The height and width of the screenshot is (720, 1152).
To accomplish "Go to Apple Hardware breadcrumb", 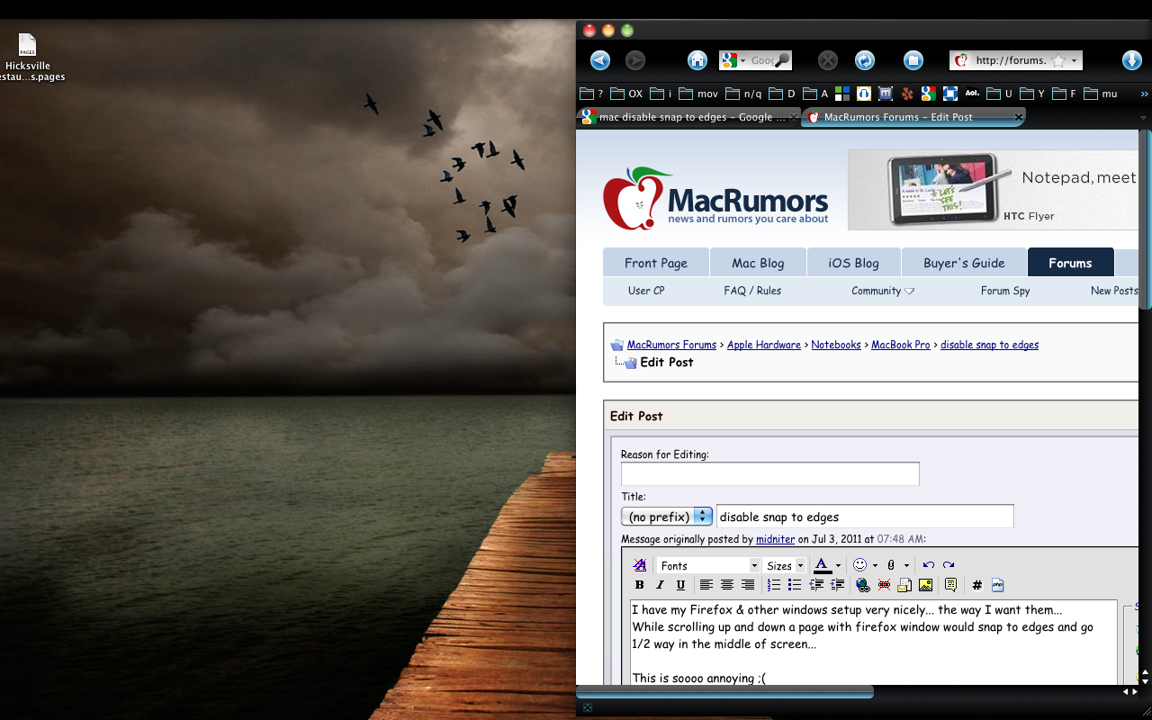I will click(x=764, y=345).
